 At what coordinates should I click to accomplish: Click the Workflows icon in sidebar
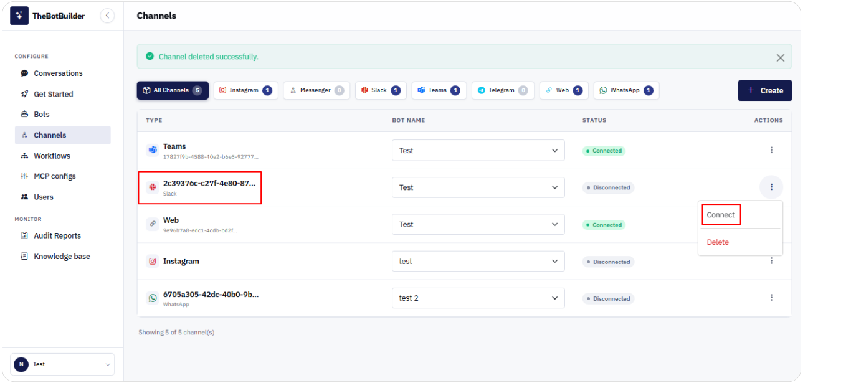click(x=24, y=156)
